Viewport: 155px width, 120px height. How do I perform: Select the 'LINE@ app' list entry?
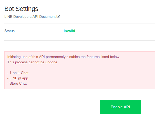pyautogui.click(x=18, y=78)
